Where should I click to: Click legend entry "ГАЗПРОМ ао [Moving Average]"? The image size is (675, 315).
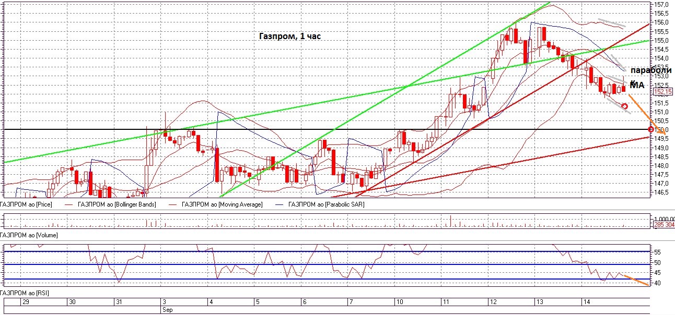pos(222,204)
